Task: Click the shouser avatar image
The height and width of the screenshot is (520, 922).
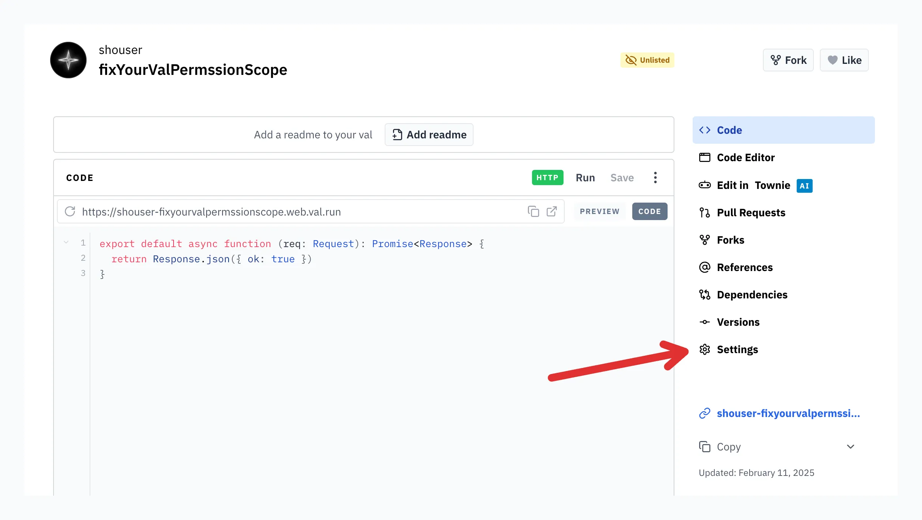Action: pyautogui.click(x=68, y=60)
